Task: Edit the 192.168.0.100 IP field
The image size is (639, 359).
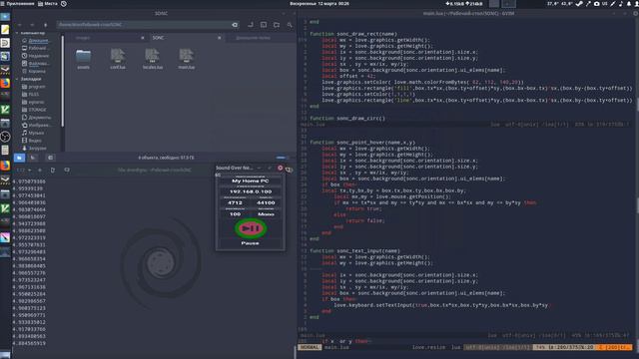Action: [251, 191]
